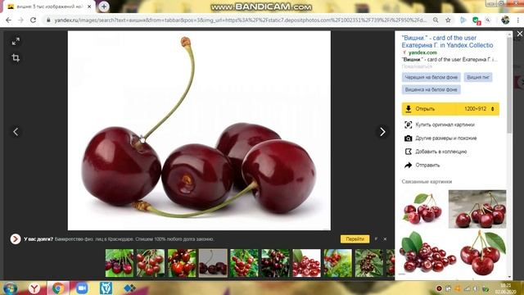524x295 pixels.
Task: Open the Windows Start button
Action: (10, 288)
